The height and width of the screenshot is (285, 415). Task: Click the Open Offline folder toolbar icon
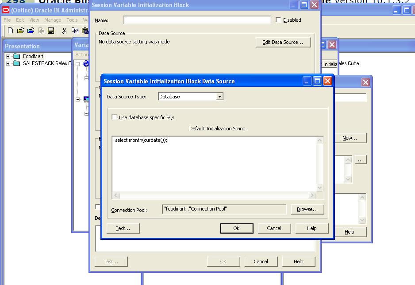tap(20, 31)
